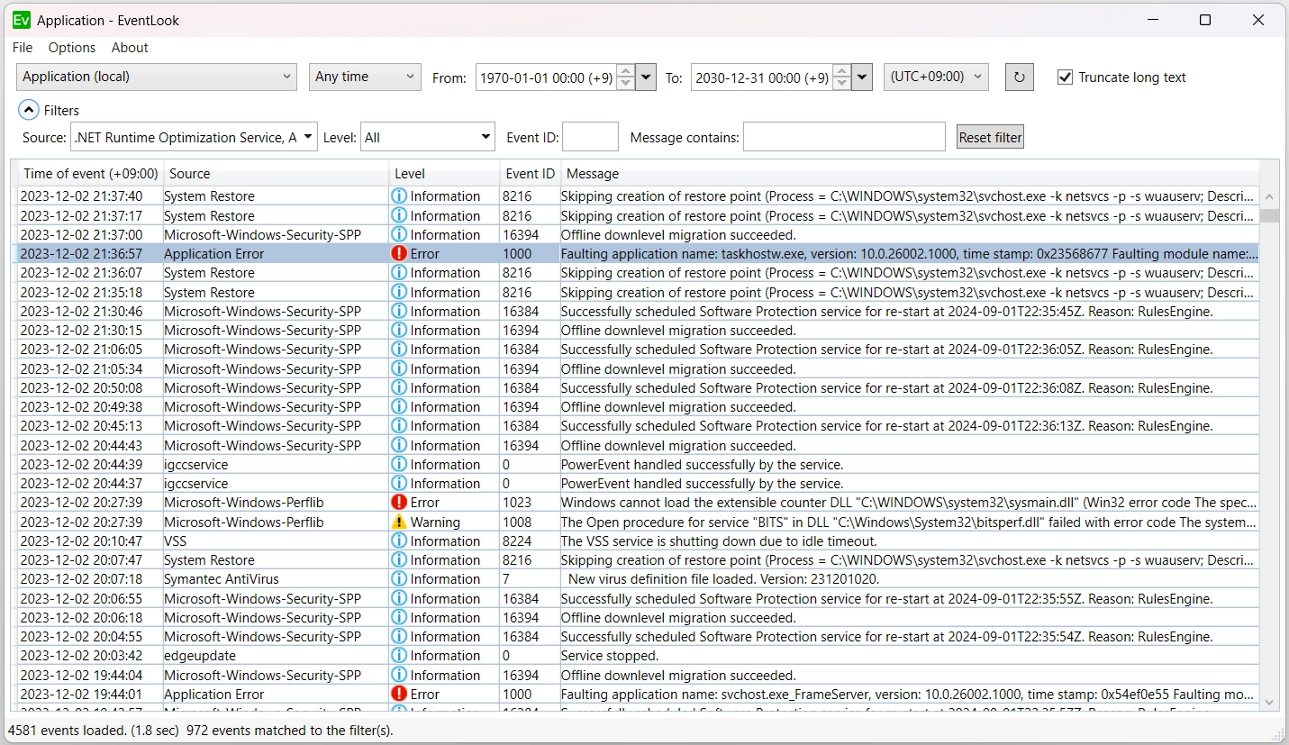Open the Source filter dropdown

click(194, 137)
